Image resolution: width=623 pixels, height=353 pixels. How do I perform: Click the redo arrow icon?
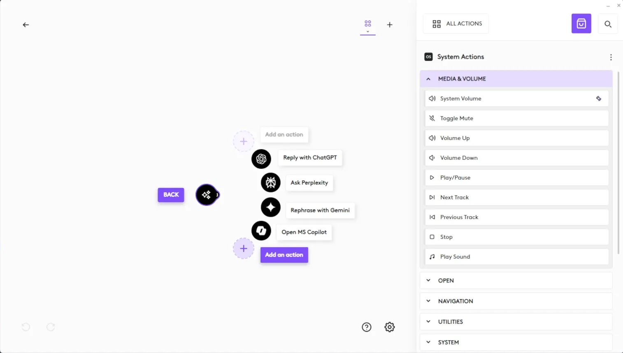coord(51,327)
